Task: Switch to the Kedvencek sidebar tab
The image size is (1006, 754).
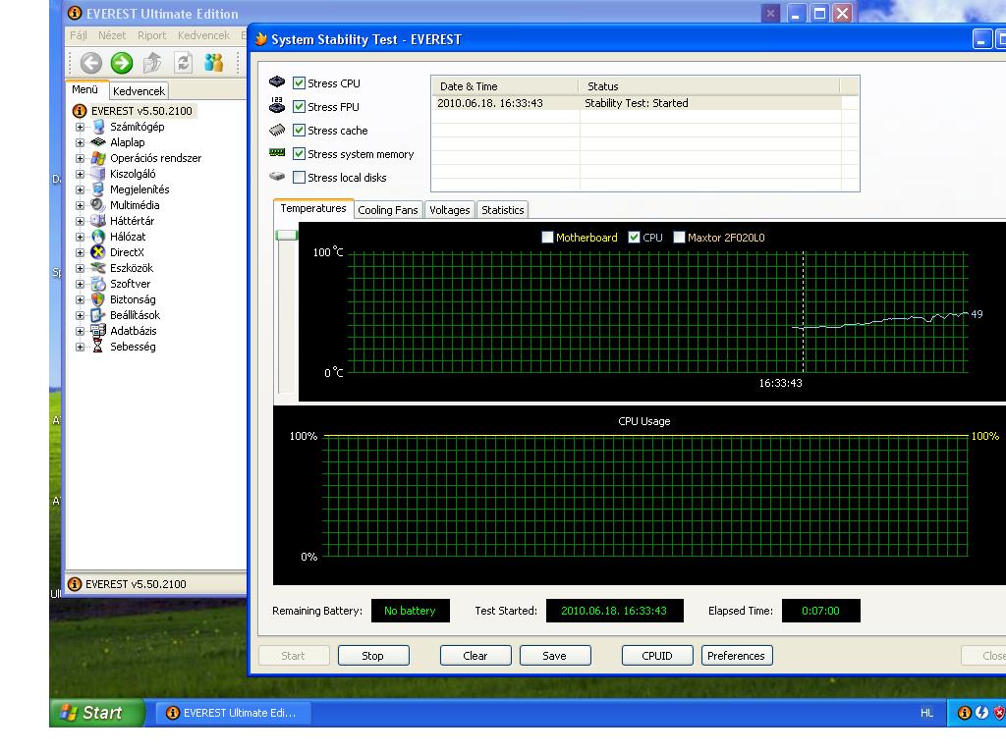Action: [x=139, y=91]
